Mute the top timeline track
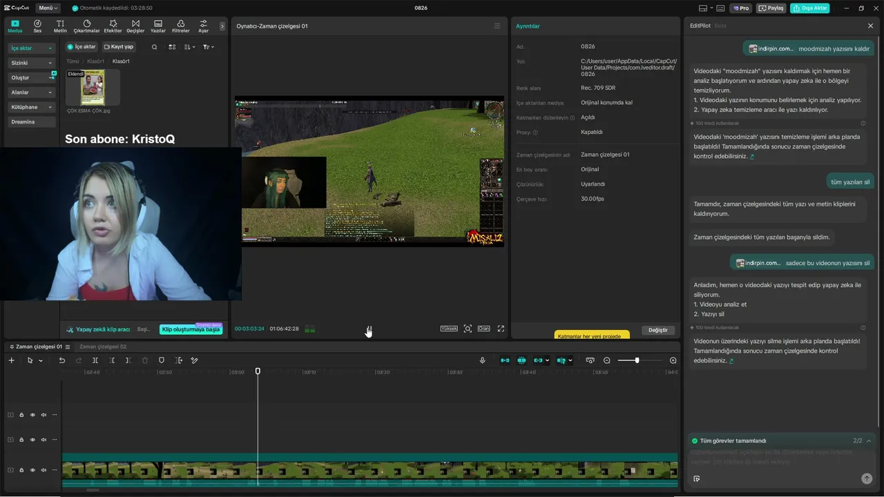 [44, 415]
